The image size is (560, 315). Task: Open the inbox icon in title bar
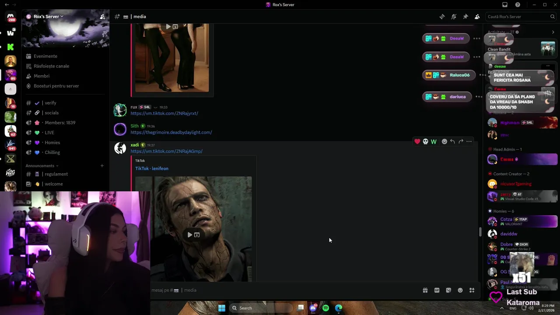tap(505, 5)
